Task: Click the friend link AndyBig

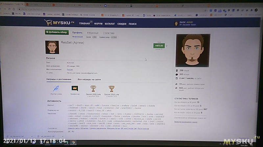Action: point(151,106)
